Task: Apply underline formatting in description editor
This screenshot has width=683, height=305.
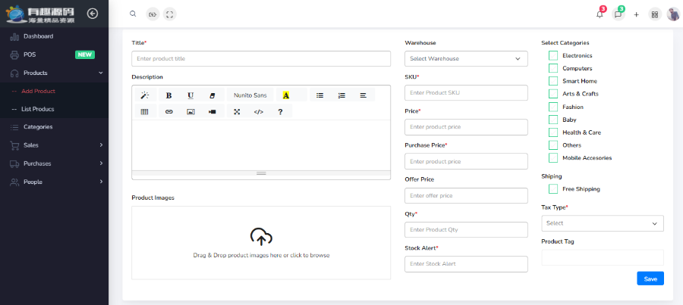Action: point(190,95)
